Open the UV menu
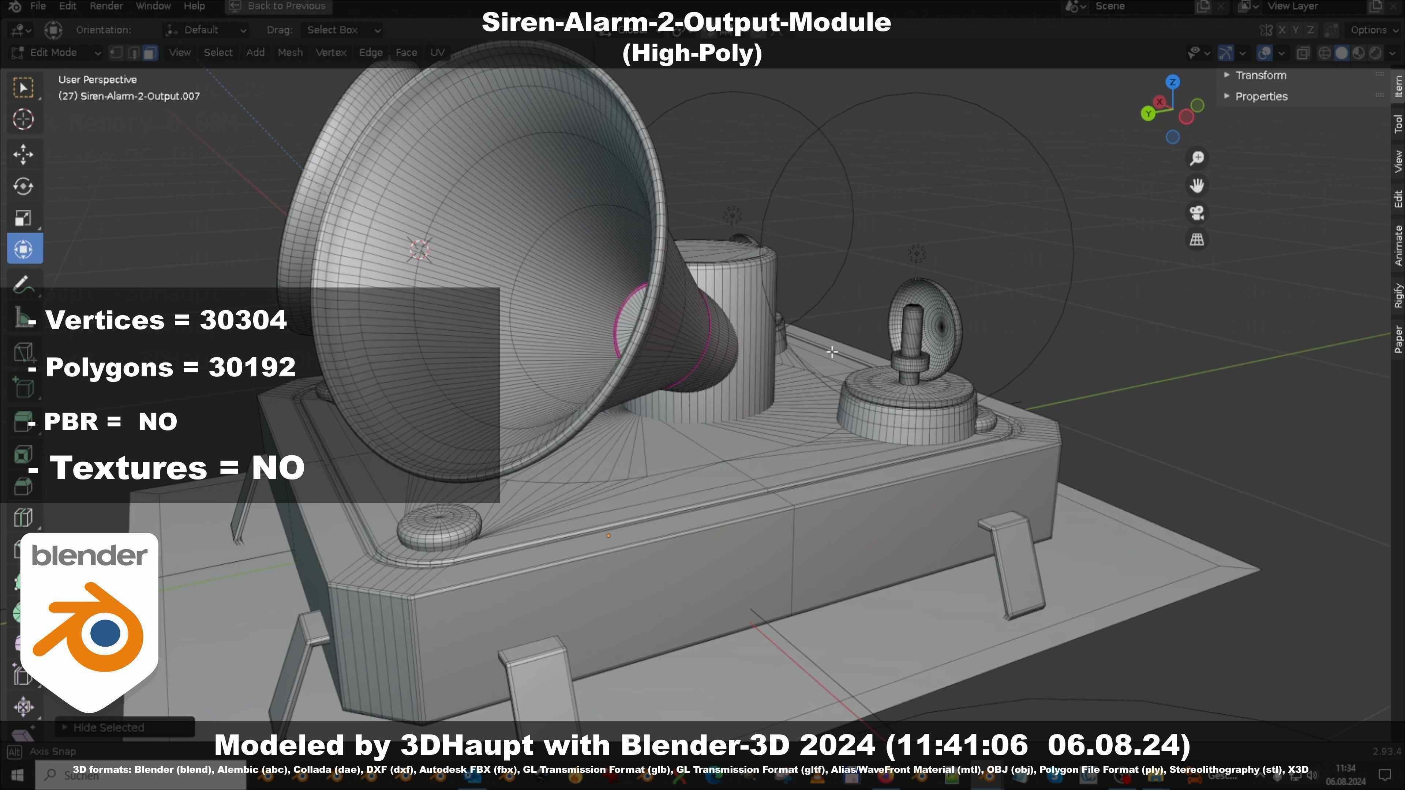 coord(437,52)
